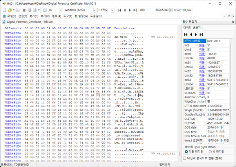Click the 이동 link for LEB128
Viewport: 236px width, 167px height.
[x=202, y=89]
